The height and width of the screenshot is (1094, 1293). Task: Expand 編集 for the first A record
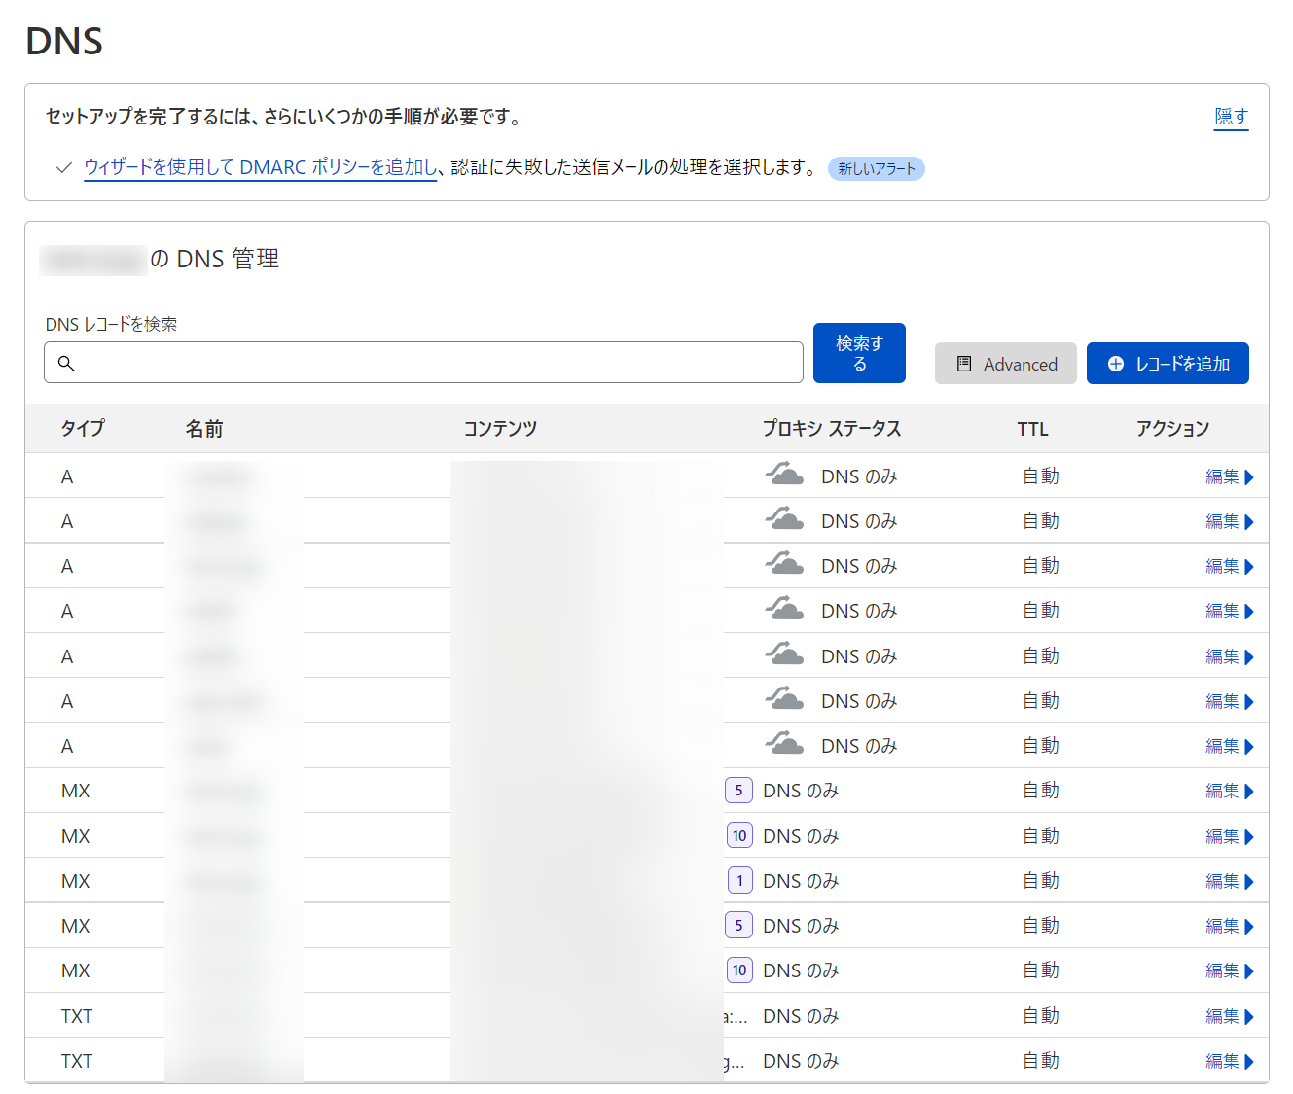(1229, 476)
